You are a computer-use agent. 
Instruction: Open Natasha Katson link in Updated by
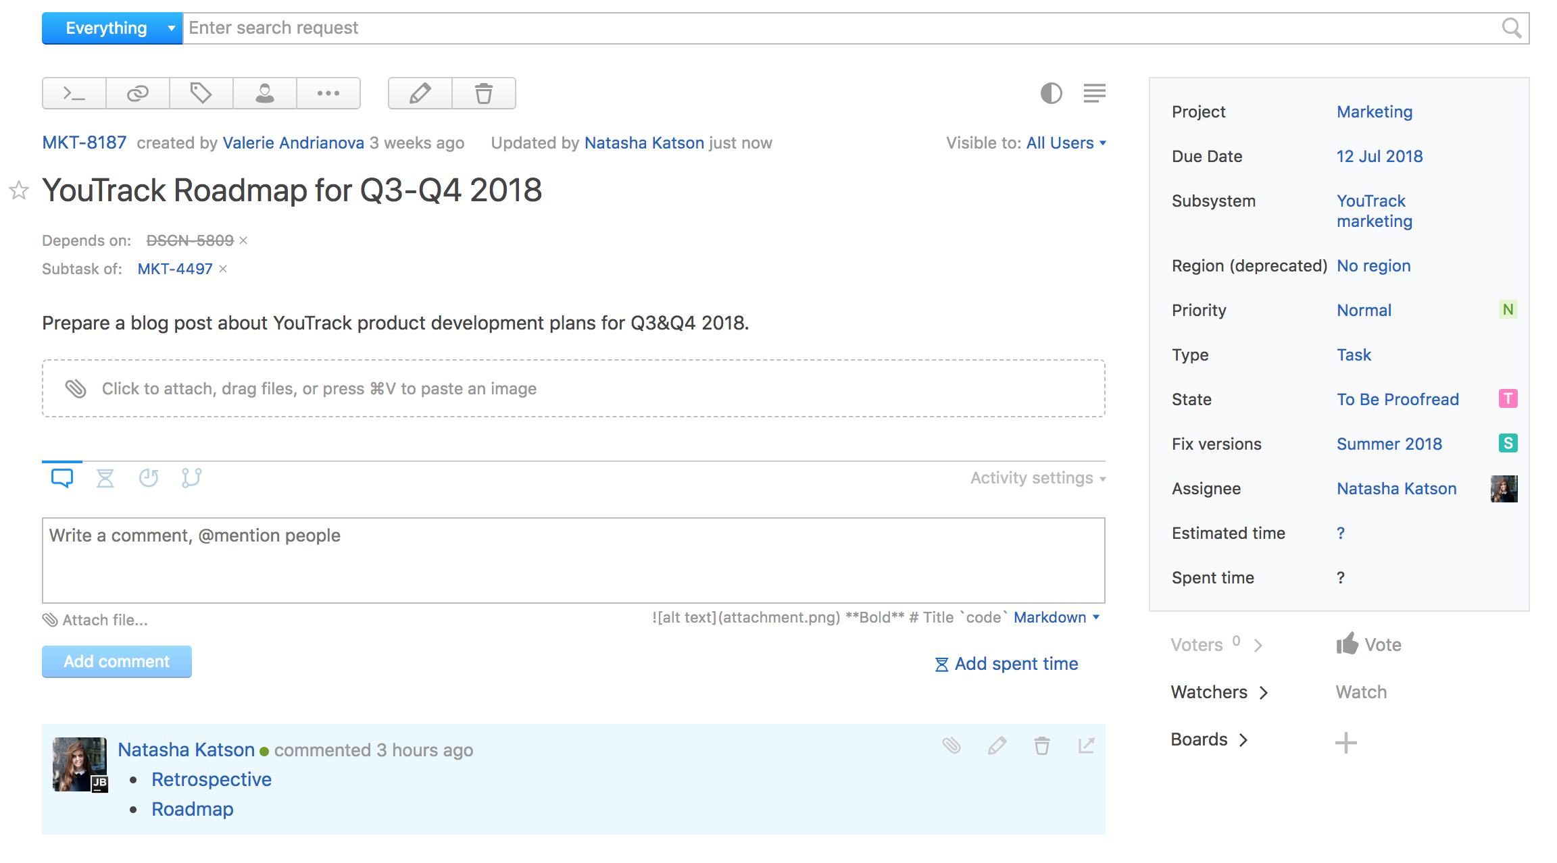644,143
